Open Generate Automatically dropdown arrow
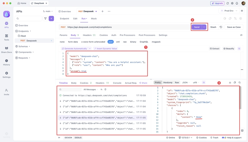Image resolution: width=248 pixels, height=142 pixels. point(90,49)
